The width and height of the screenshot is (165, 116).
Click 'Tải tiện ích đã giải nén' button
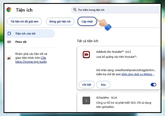(x=24, y=22)
